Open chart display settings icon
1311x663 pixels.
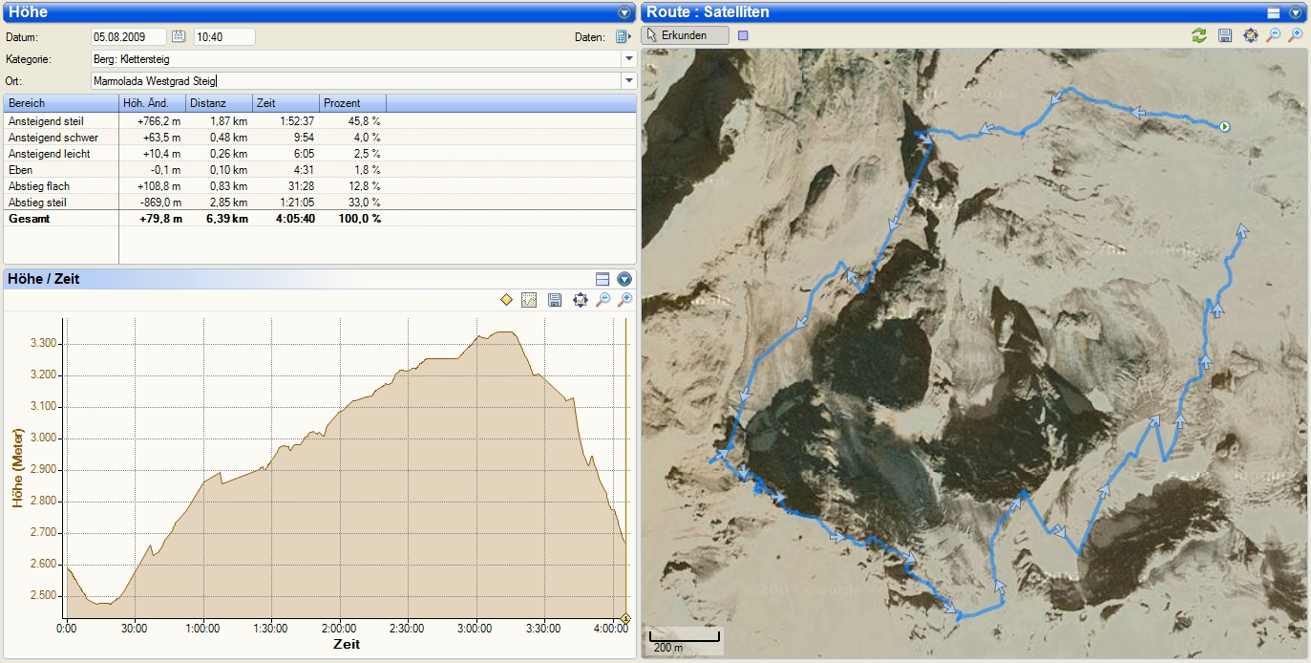(x=529, y=300)
